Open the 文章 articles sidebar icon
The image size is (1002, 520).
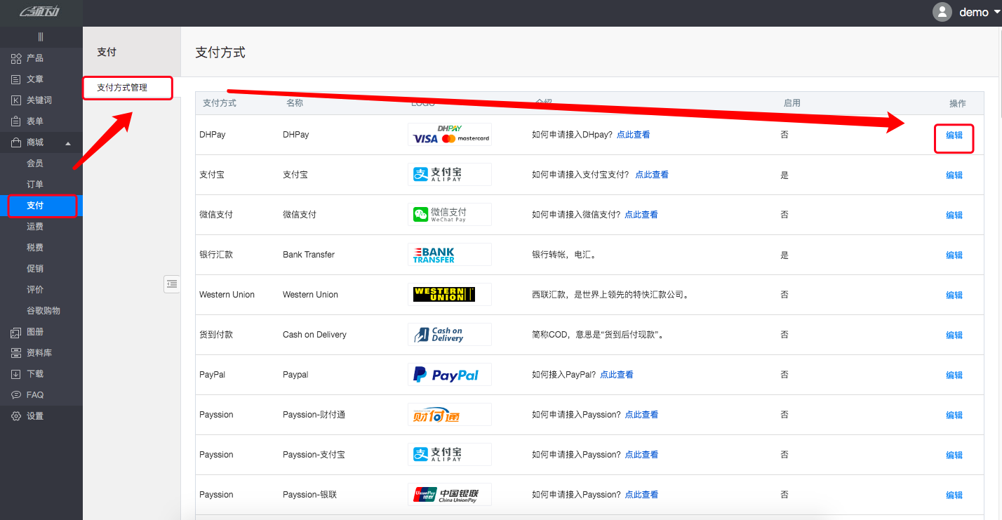pyautogui.click(x=16, y=79)
